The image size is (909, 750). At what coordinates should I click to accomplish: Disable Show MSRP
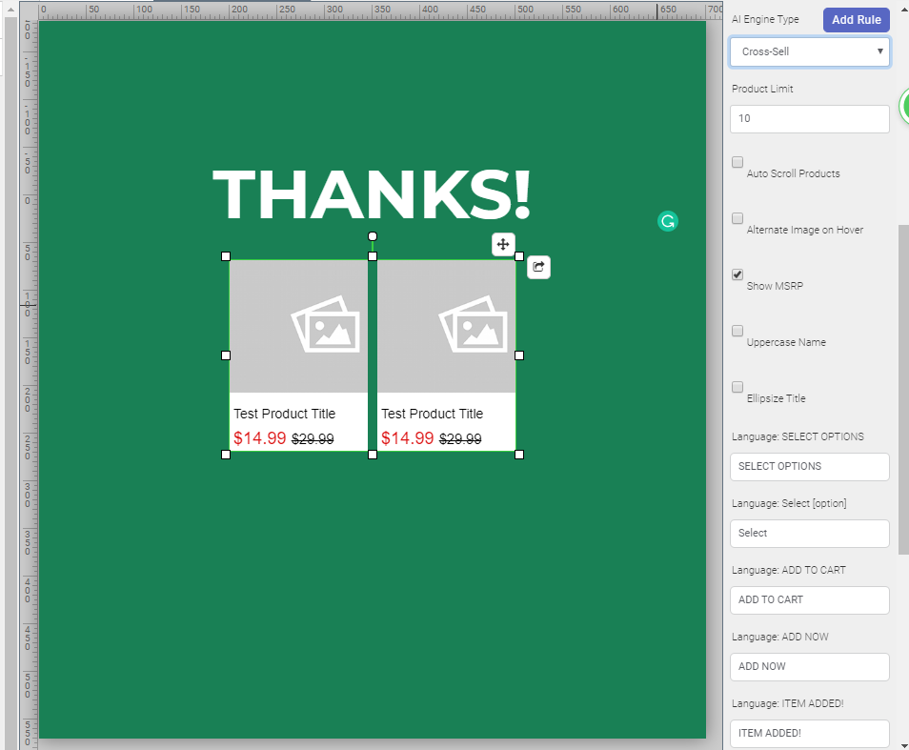click(737, 274)
